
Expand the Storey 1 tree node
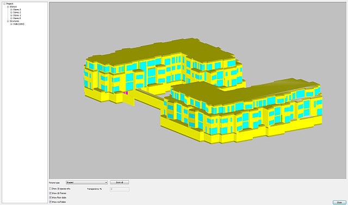11,15
